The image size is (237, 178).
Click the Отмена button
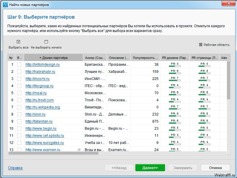coord(215,168)
